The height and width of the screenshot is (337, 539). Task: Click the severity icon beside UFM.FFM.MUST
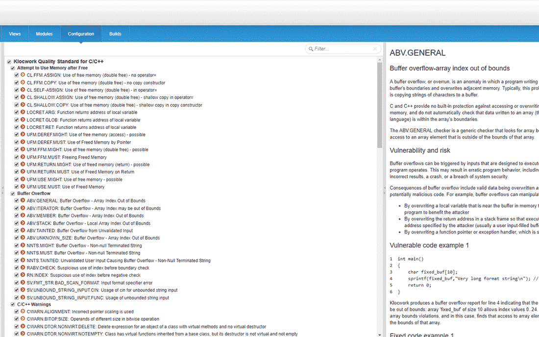point(23,157)
